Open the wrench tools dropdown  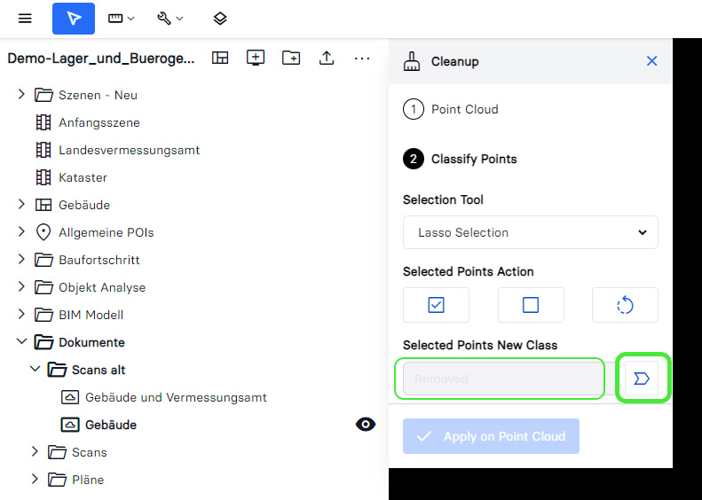pos(170,19)
